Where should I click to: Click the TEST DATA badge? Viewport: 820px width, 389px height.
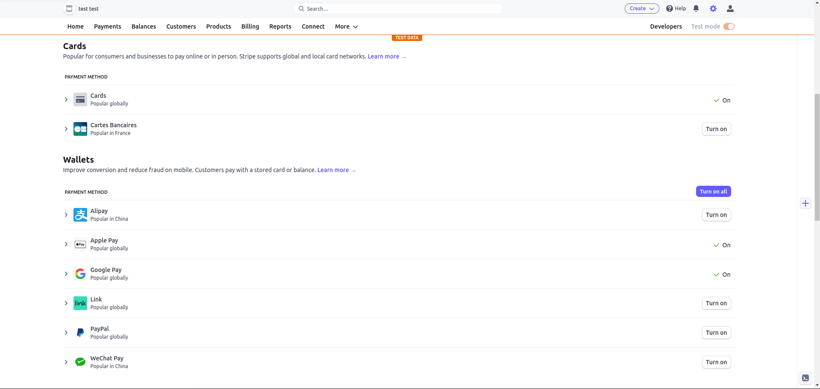click(407, 38)
